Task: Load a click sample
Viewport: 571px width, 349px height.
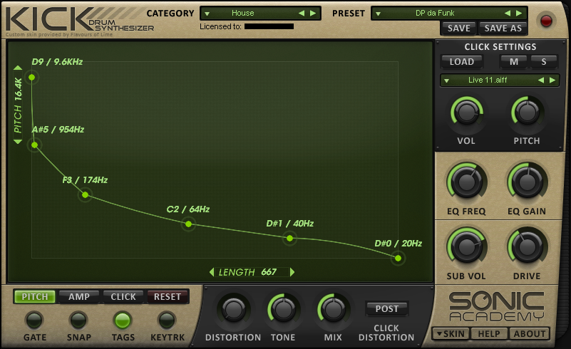Action: click(462, 61)
